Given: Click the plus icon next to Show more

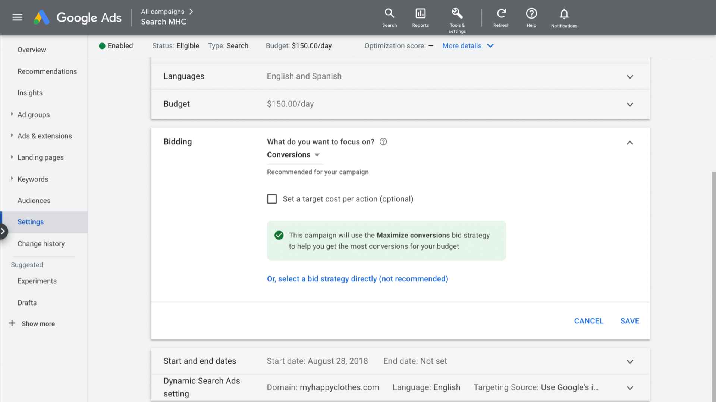Looking at the screenshot, I should (12, 323).
